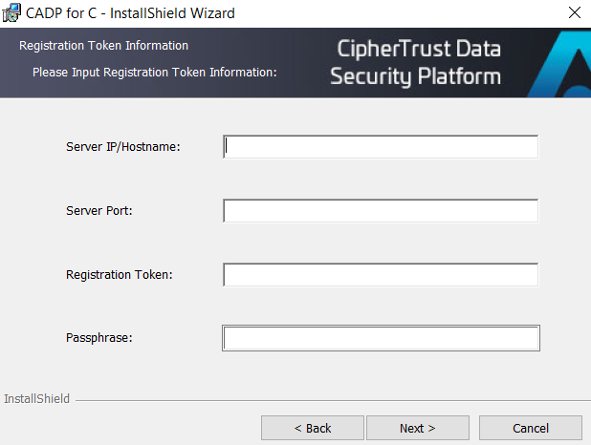Image resolution: width=591 pixels, height=445 pixels.
Task: Click the installer icon in the title bar
Action: (x=11, y=13)
